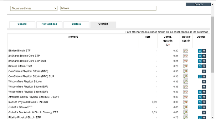This screenshot has height=122, width=216.
Task: Open the WisdomTree Physical Bitcoin name
Action: click(25, 82)
